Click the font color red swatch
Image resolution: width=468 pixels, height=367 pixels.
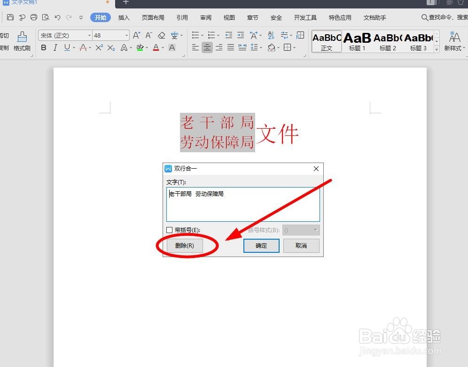click(x=156, y=47)
